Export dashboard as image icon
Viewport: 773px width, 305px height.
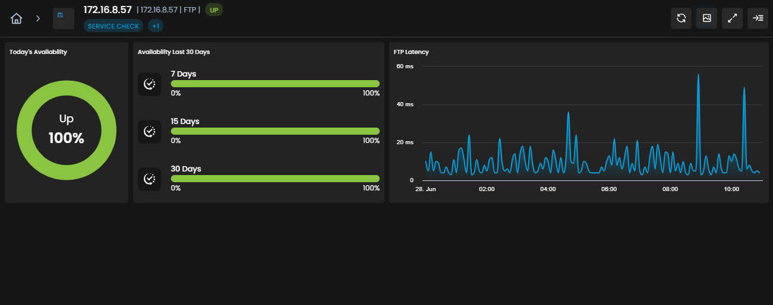point(707,18)
